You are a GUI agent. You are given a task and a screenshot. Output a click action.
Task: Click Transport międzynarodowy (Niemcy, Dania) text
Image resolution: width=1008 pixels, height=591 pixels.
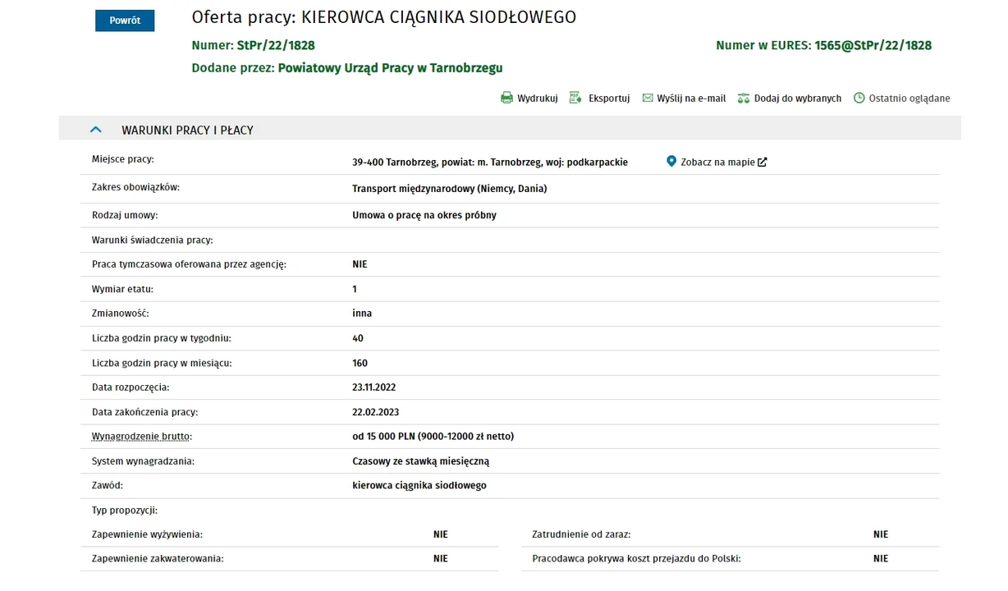point(450,189)
